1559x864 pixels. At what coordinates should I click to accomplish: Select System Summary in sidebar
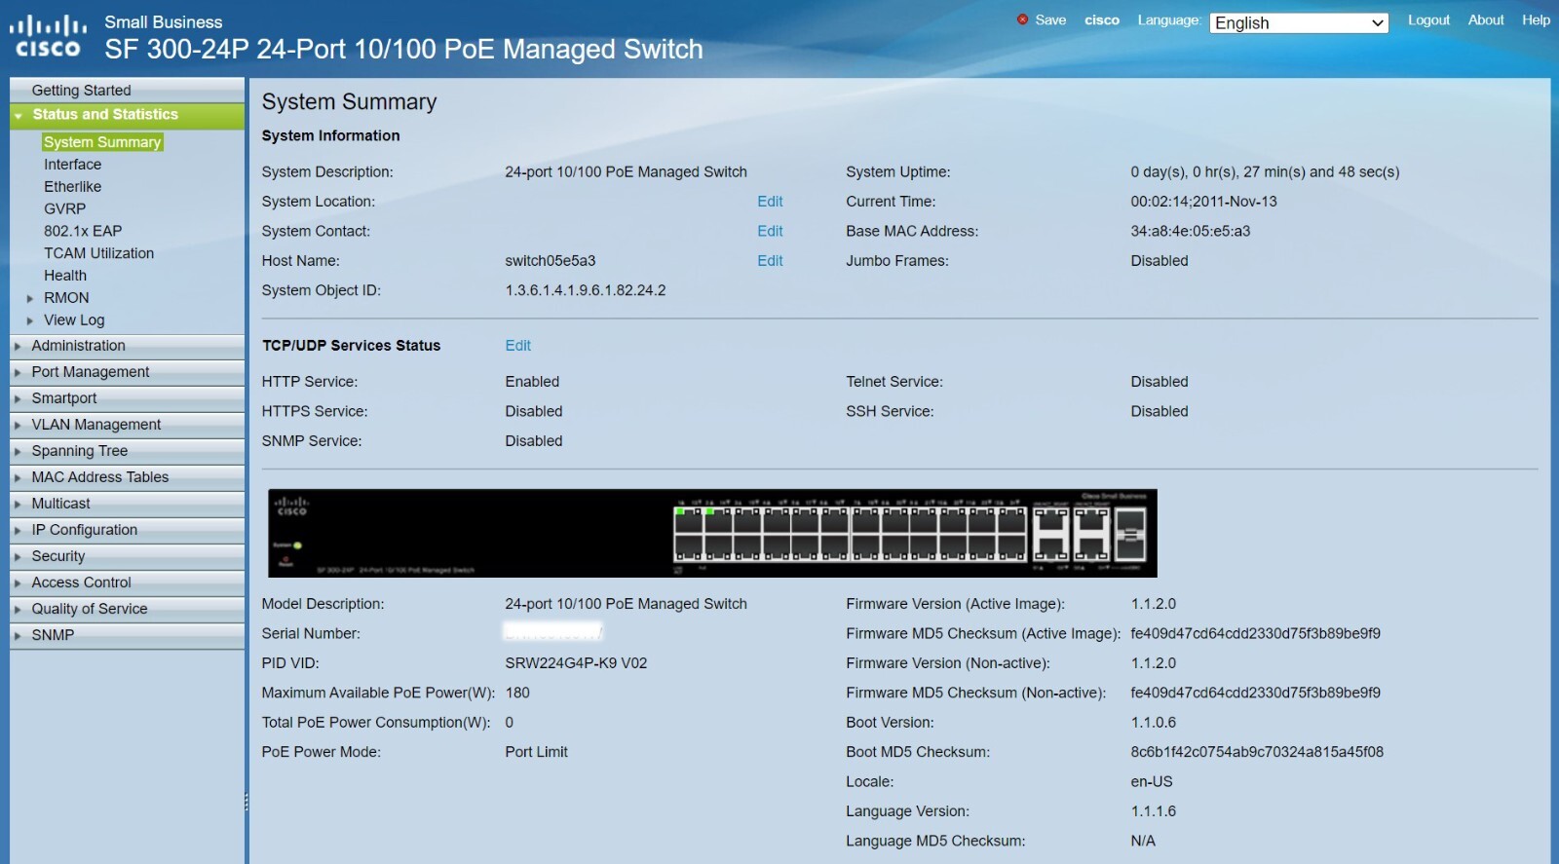coord(102,142)
